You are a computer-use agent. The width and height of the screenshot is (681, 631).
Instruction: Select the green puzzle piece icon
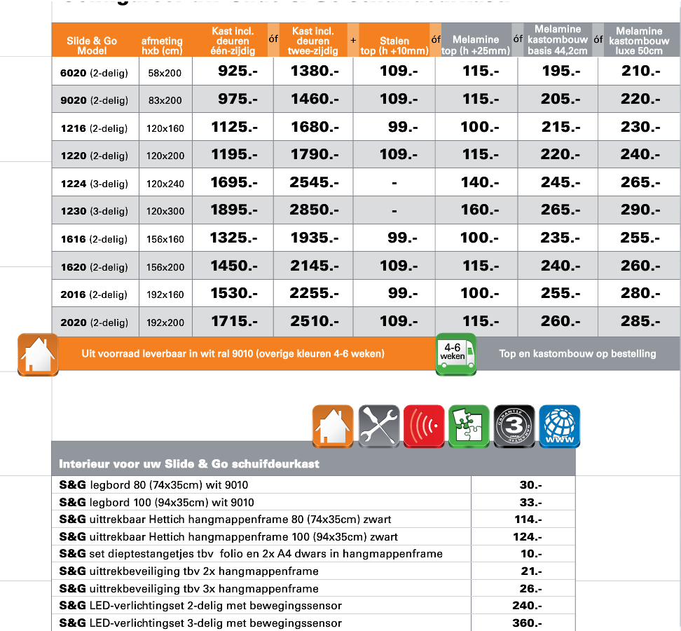click(469, 426)
